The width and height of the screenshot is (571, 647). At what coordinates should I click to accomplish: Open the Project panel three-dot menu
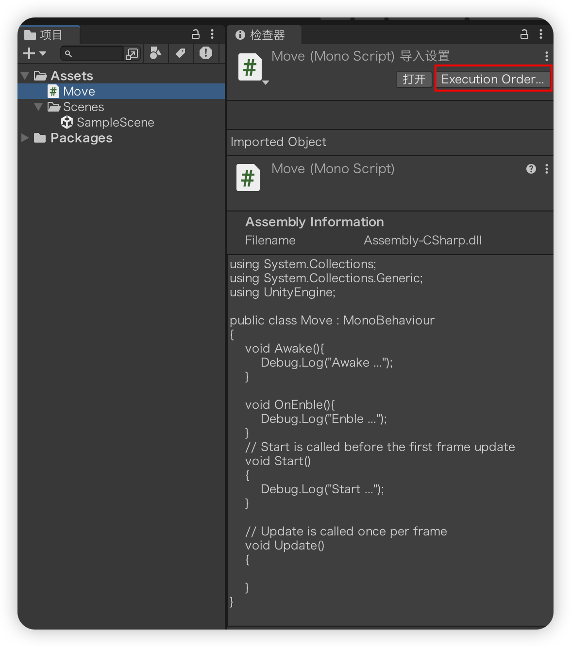click(212, 34)
